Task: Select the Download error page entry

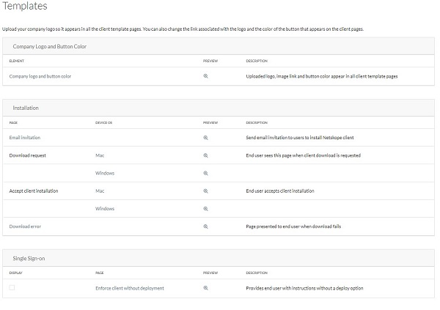Action: tap(25, 226)
